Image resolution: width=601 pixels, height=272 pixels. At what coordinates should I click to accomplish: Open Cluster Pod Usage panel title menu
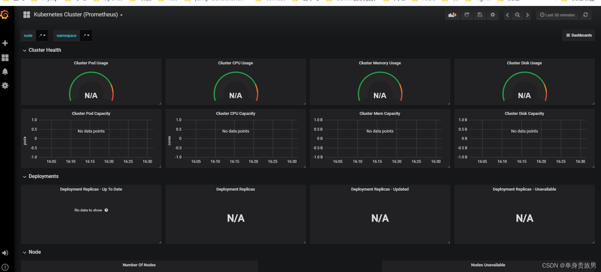pos(91,63)
